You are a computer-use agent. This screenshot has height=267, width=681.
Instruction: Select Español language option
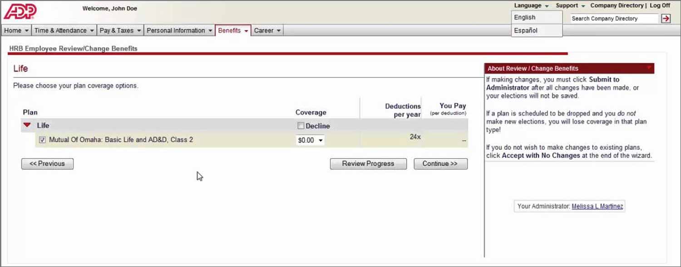coord(526,30)
